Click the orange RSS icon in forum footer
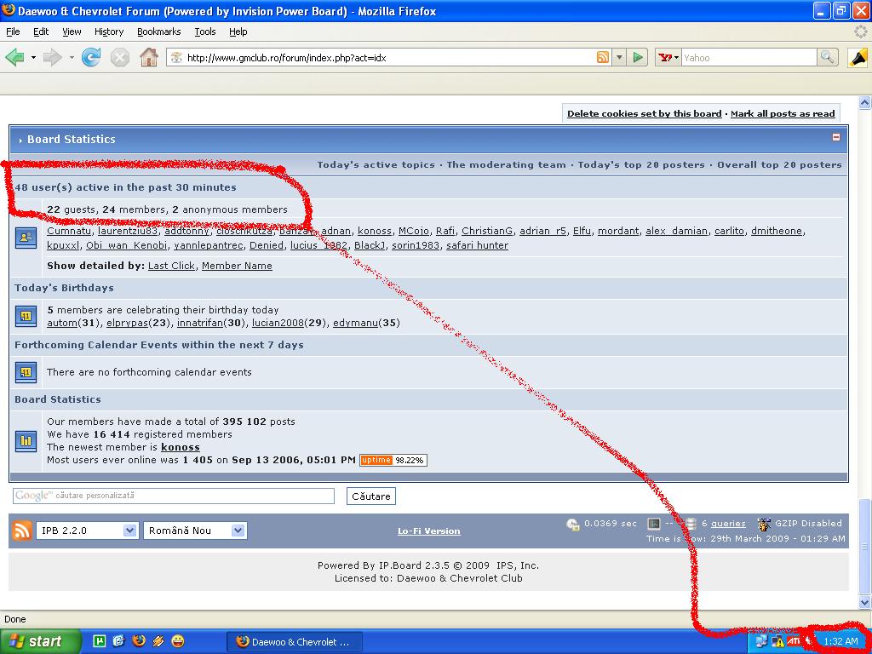Viewport: 872px width, 654px height. click(22, 531)
